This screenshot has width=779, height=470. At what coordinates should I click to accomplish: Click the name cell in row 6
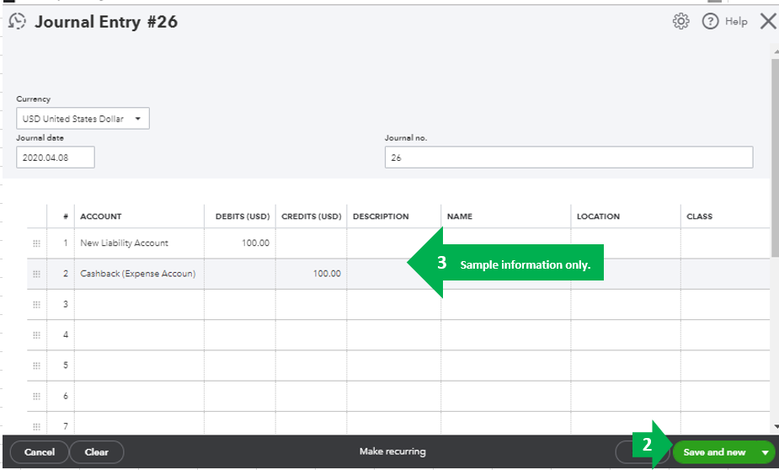(506, 397)
